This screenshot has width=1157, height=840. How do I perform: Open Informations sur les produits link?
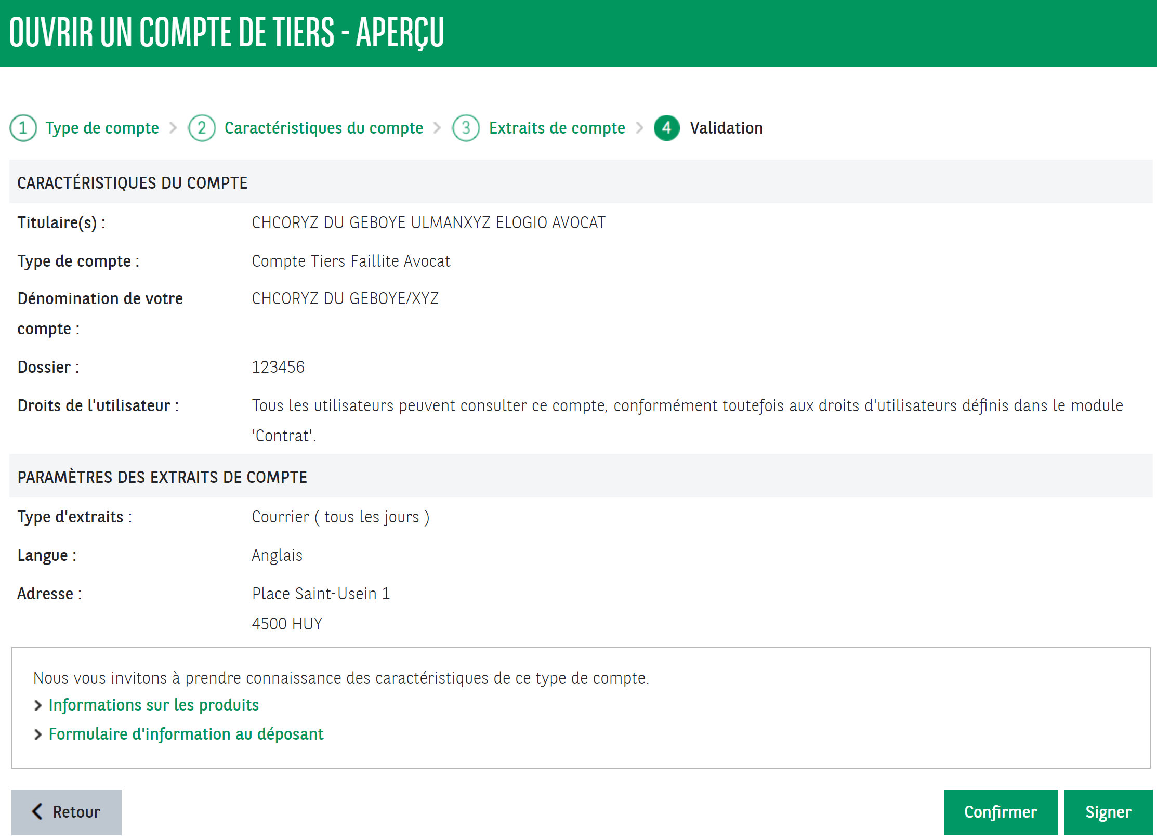[x=153, y=705]
